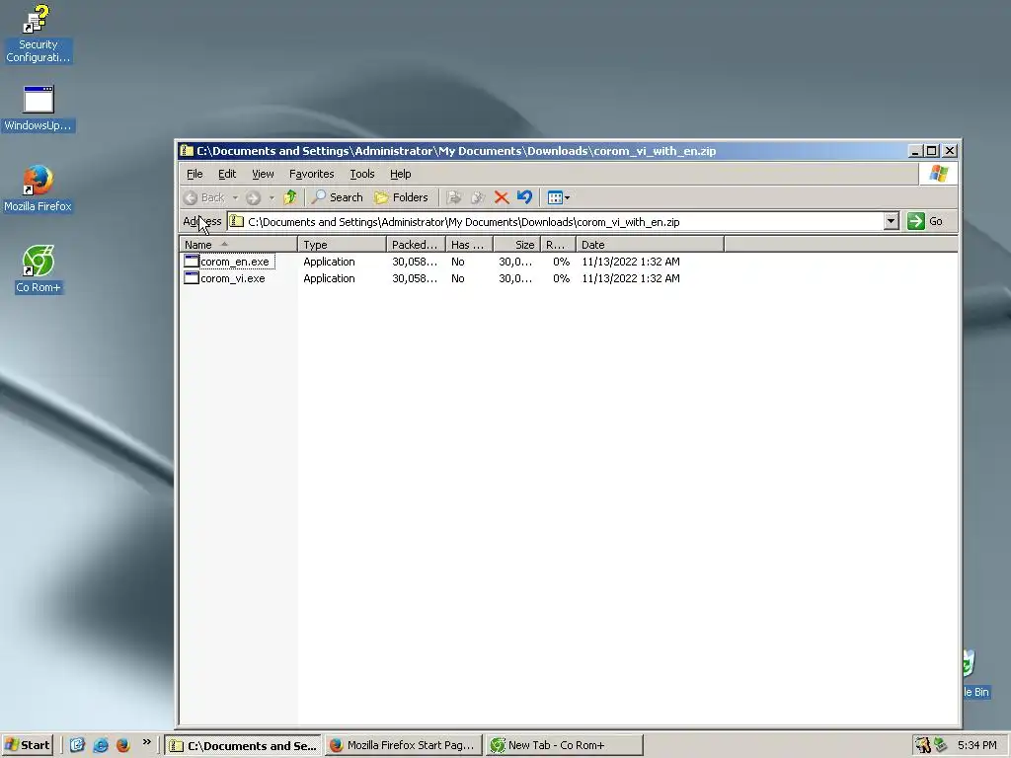Open the Start menu

click(27, 745)
